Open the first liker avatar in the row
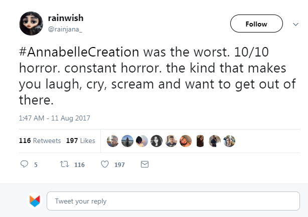 tap(113, 140)
